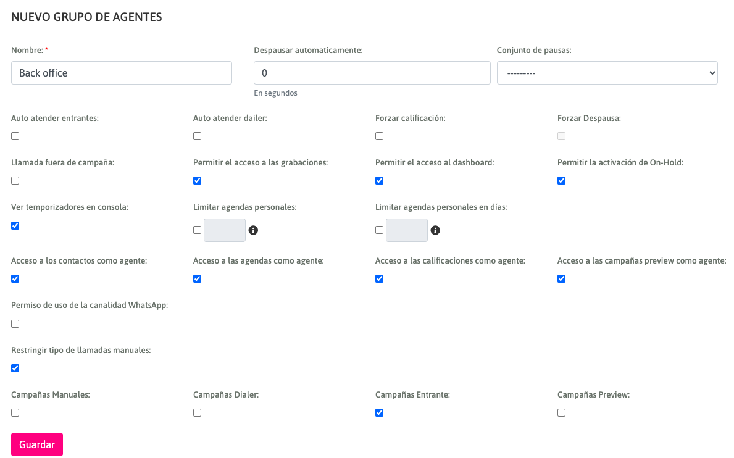This screenshot has height=458, width=734.
Task: Check the Forzar calificación box
Action: 380,136
